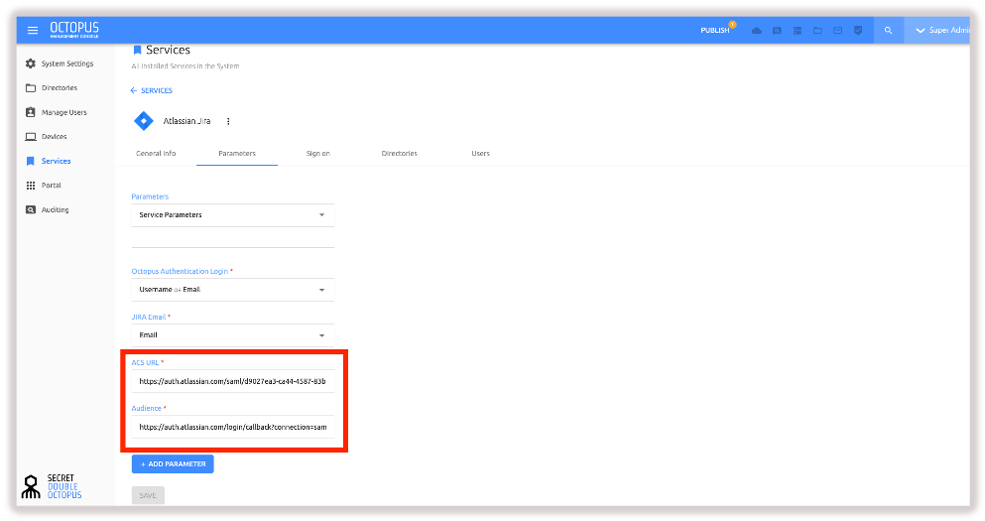Click the Directories folder icon in sidebar
This screenshot has height=521, width=985.
coord(30,88)
